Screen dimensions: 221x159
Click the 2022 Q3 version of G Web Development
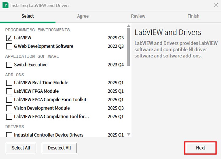click(x=116, y=46)
